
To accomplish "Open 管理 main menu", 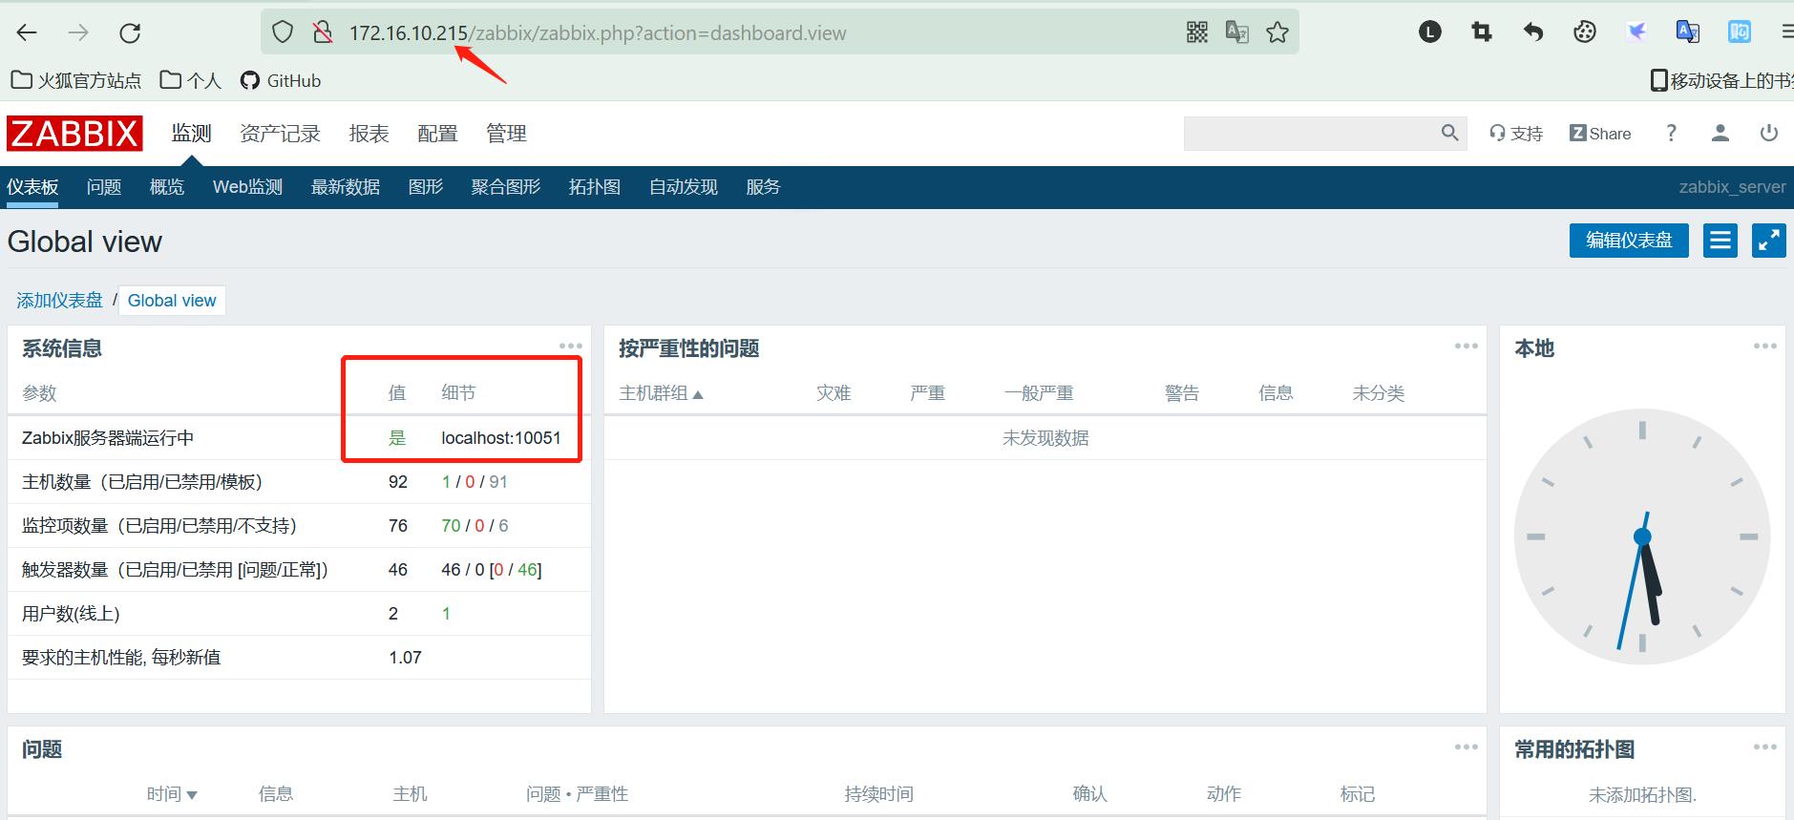I will [506, 134].
